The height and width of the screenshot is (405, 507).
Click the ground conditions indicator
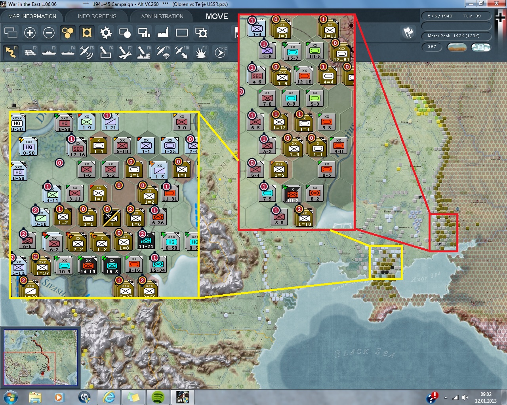point(457,47)
